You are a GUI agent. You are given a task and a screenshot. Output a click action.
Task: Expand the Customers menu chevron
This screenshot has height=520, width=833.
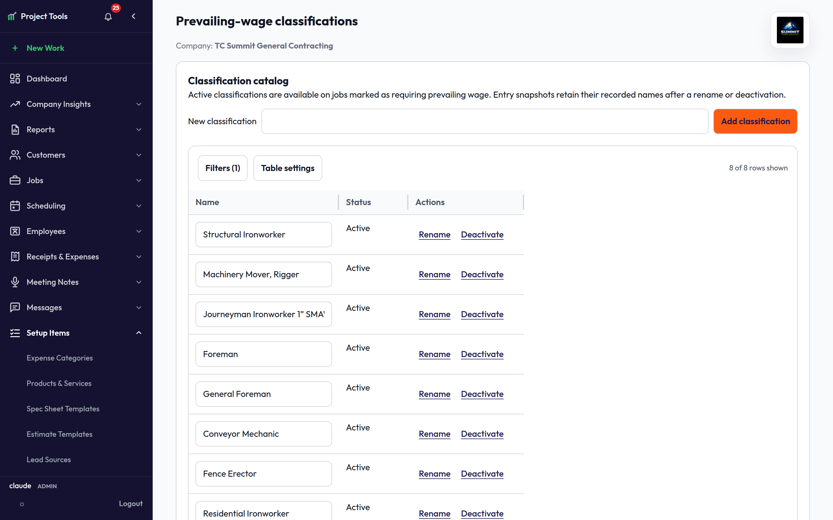(139, 155)
